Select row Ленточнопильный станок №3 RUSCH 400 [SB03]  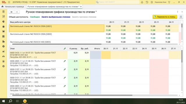tap(57, 42)
